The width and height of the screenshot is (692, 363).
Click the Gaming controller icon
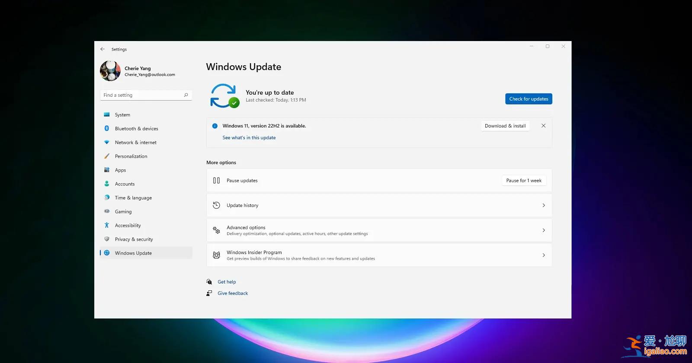(107, 212)
